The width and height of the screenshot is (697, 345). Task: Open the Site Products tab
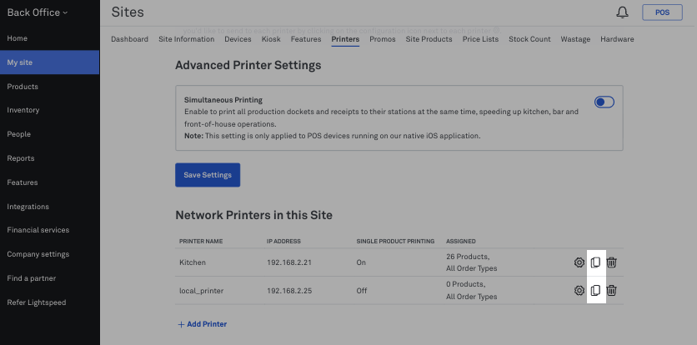429,39
